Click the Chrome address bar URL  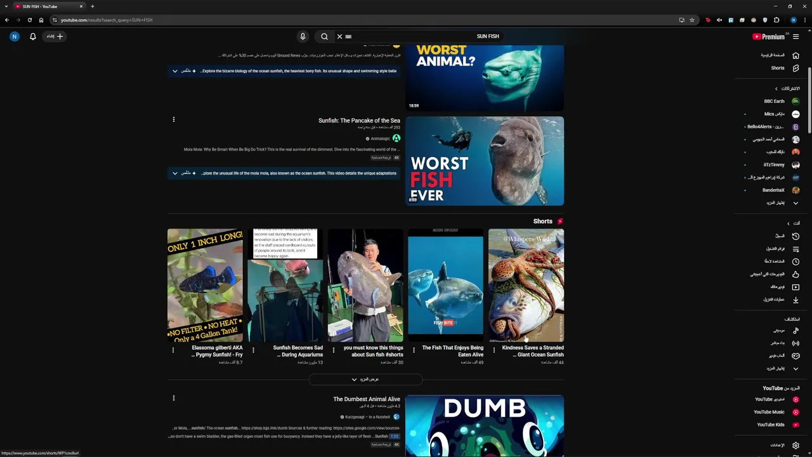[107, 20]
